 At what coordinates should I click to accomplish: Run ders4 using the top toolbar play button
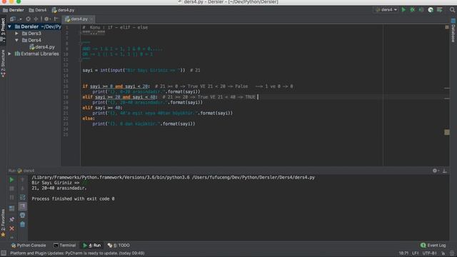pos(403,9)
